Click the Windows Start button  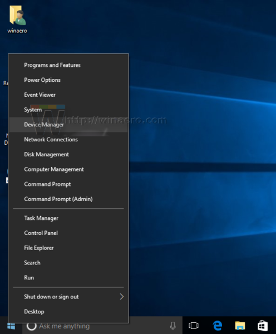11,326
